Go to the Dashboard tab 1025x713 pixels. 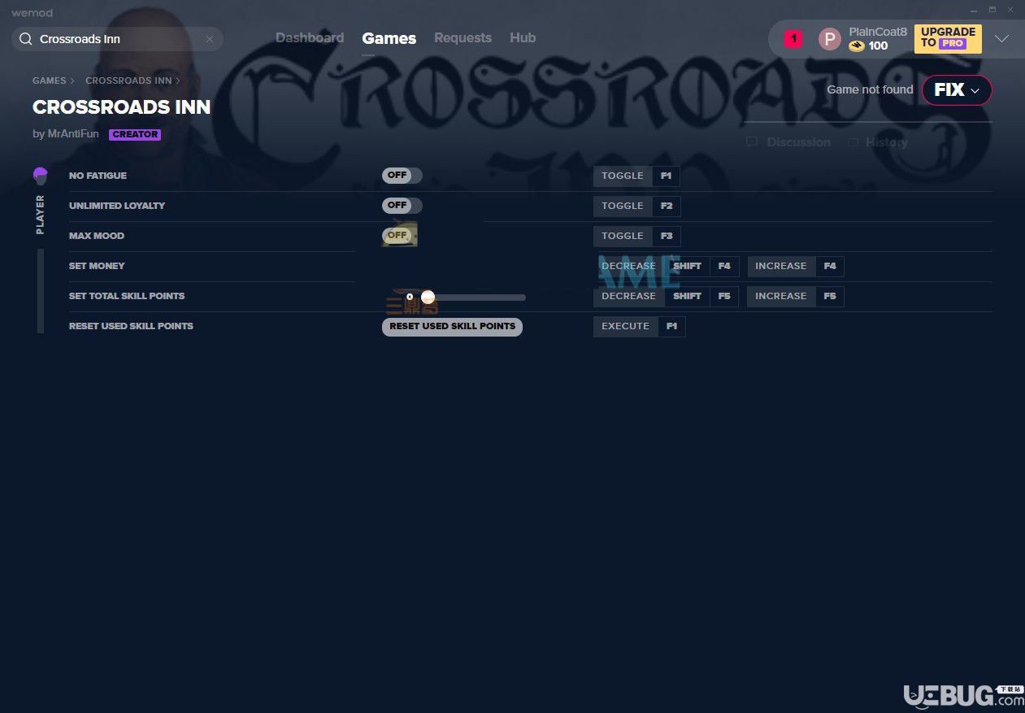click(x=310, y=38)
